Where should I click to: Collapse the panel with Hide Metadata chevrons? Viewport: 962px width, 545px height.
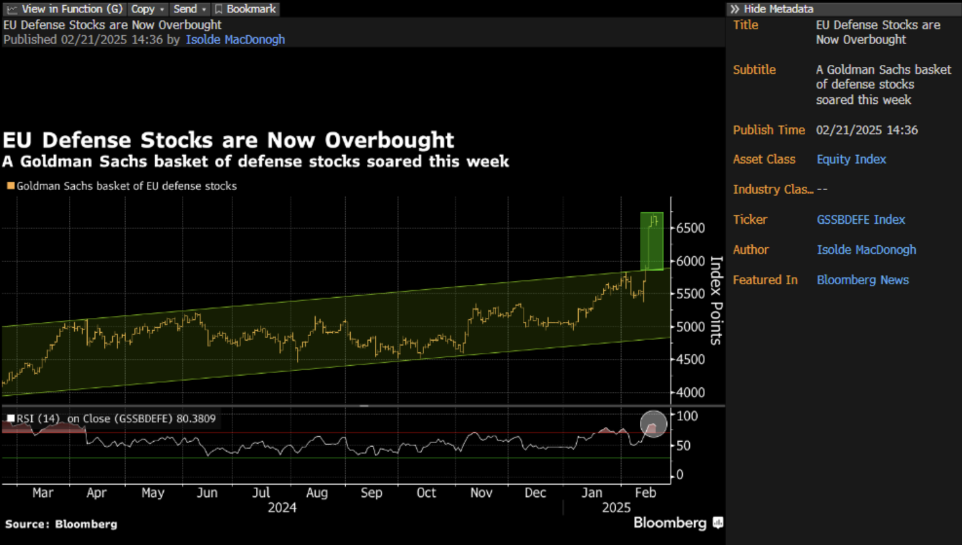(735, 9)
